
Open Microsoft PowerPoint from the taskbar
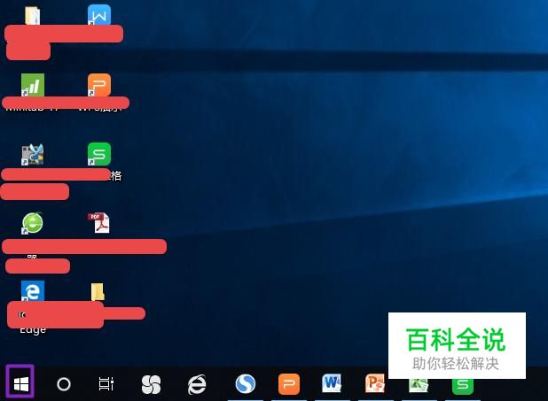tap(375, 383)
